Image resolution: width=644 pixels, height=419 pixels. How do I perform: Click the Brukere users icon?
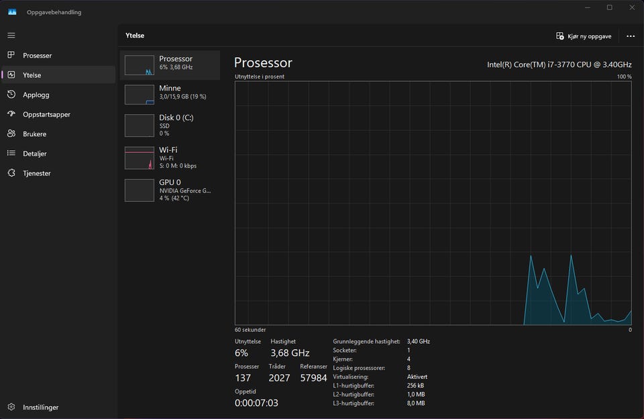[x=11, y=134]
